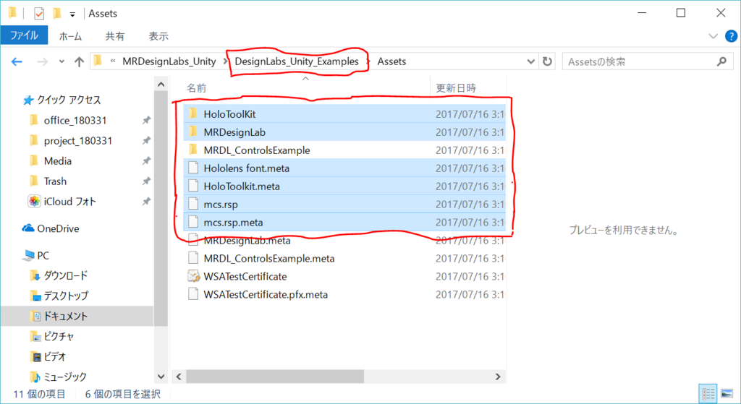Refresh the Assets folder view
Screen dimensions: 741x404
[547, 61]
